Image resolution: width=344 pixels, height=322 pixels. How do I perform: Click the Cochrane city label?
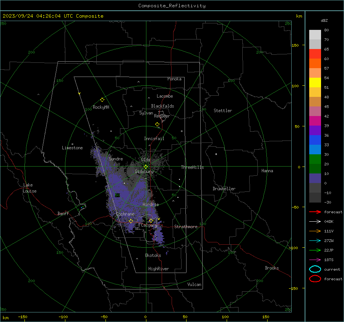click(125, 214)
